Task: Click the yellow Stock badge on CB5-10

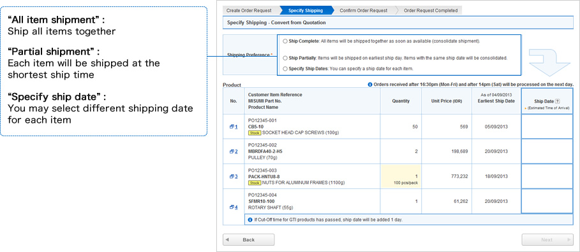Action: pos(254,133)
